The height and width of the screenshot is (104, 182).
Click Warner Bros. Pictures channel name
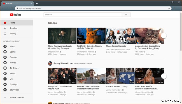(x=86, y=52)
